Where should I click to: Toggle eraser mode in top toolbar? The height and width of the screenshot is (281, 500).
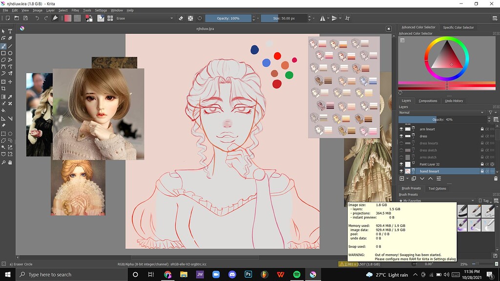[181, 18]
